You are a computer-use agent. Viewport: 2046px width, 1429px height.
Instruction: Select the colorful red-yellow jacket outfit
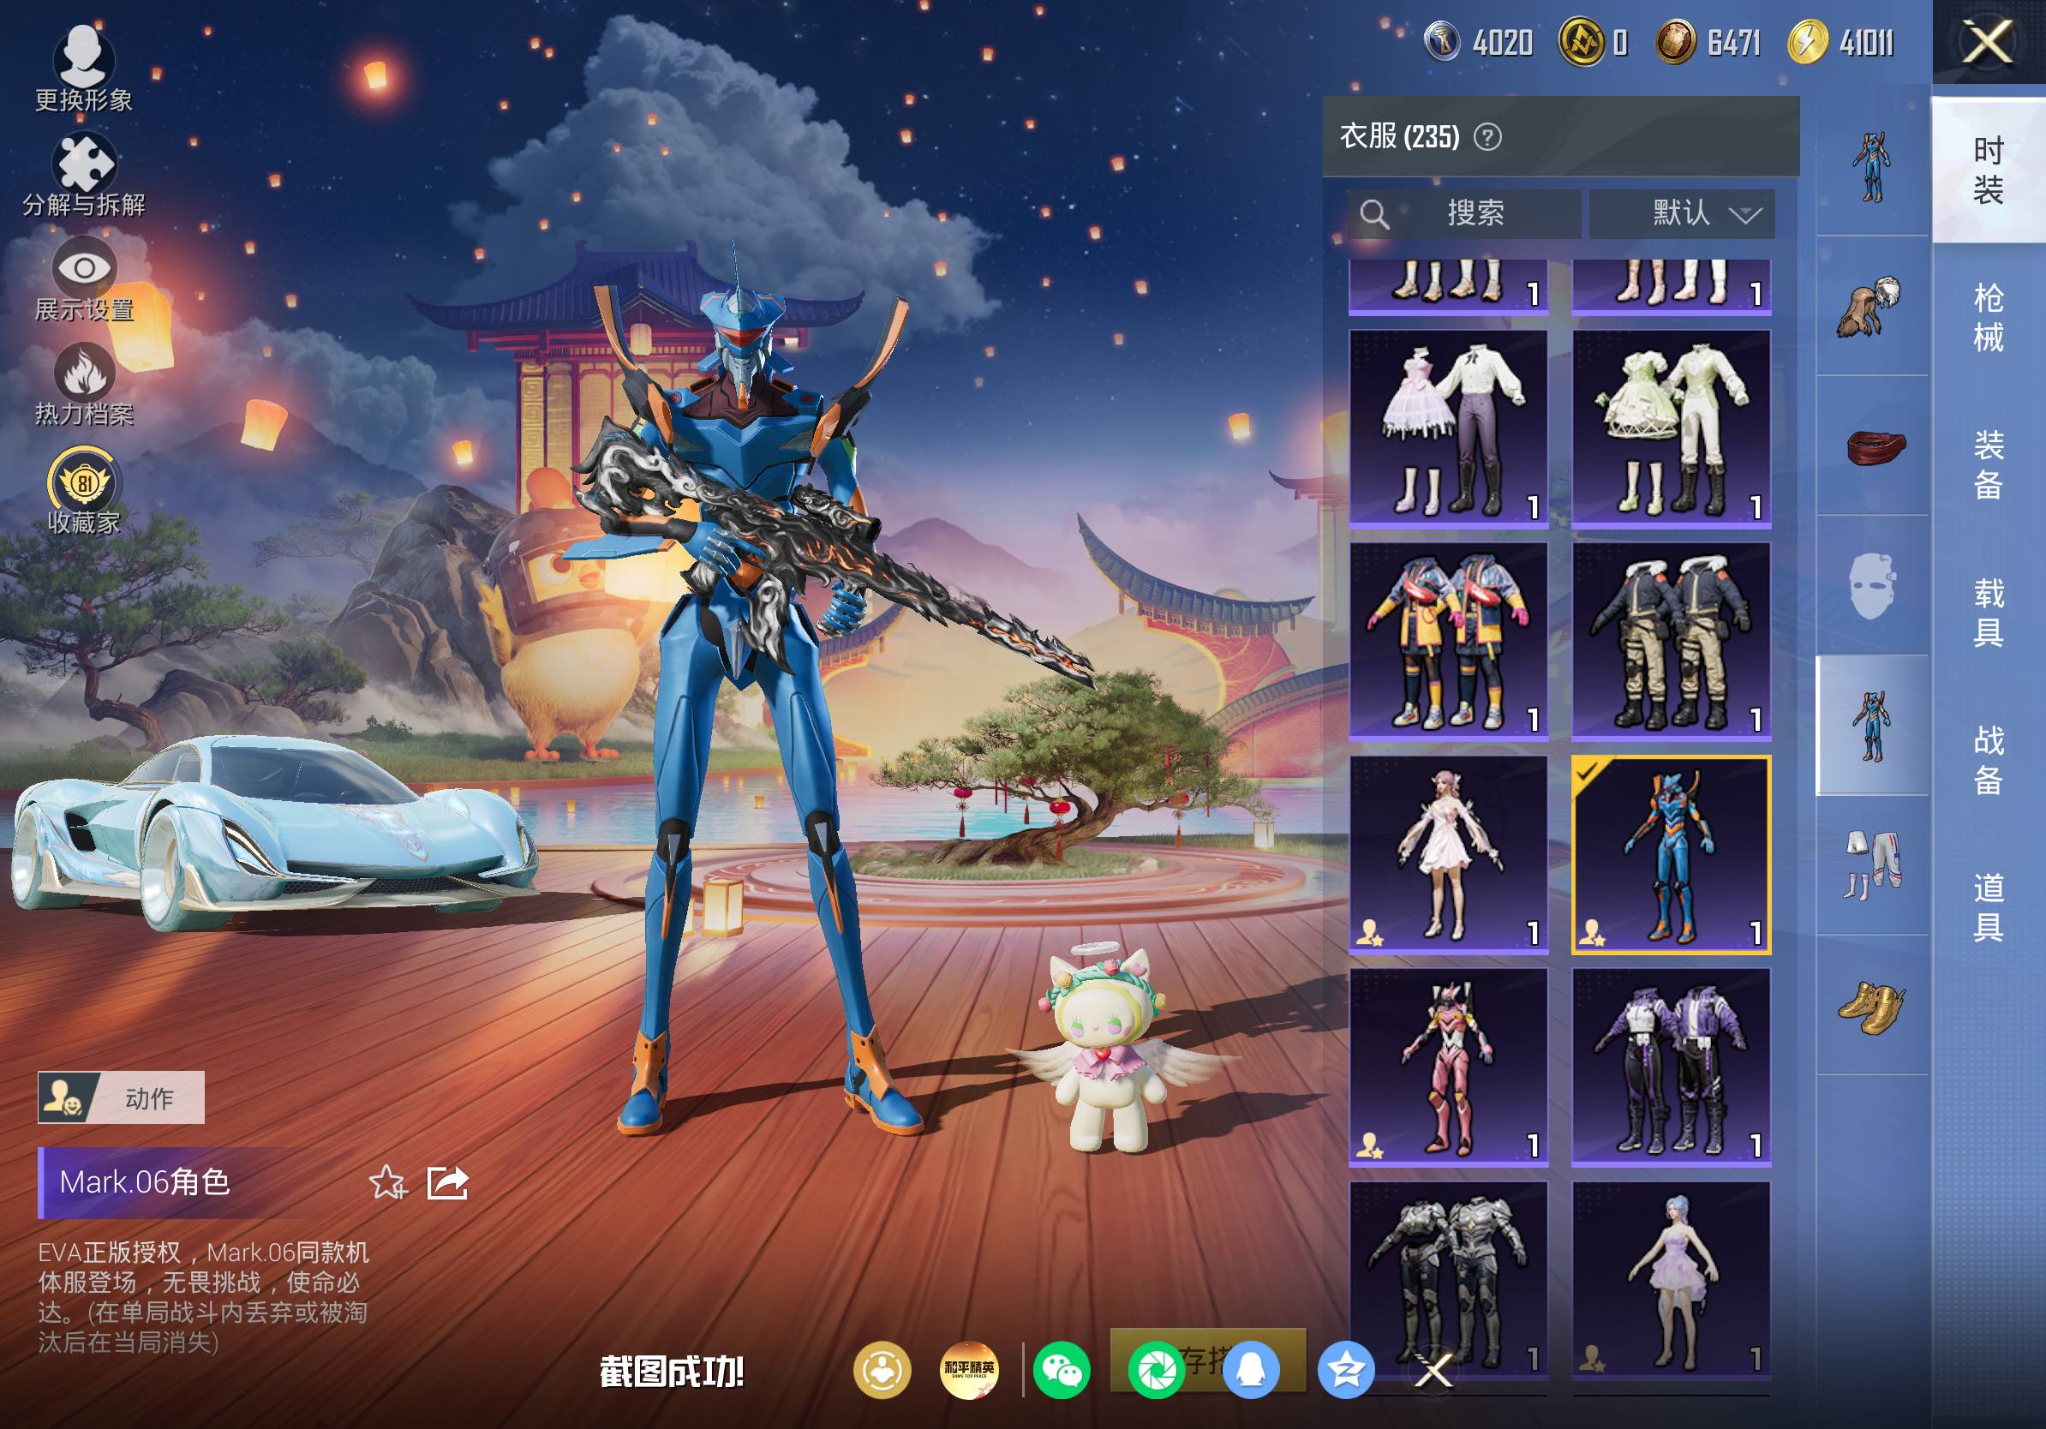pyautogui.click(x=1448, y=642)
